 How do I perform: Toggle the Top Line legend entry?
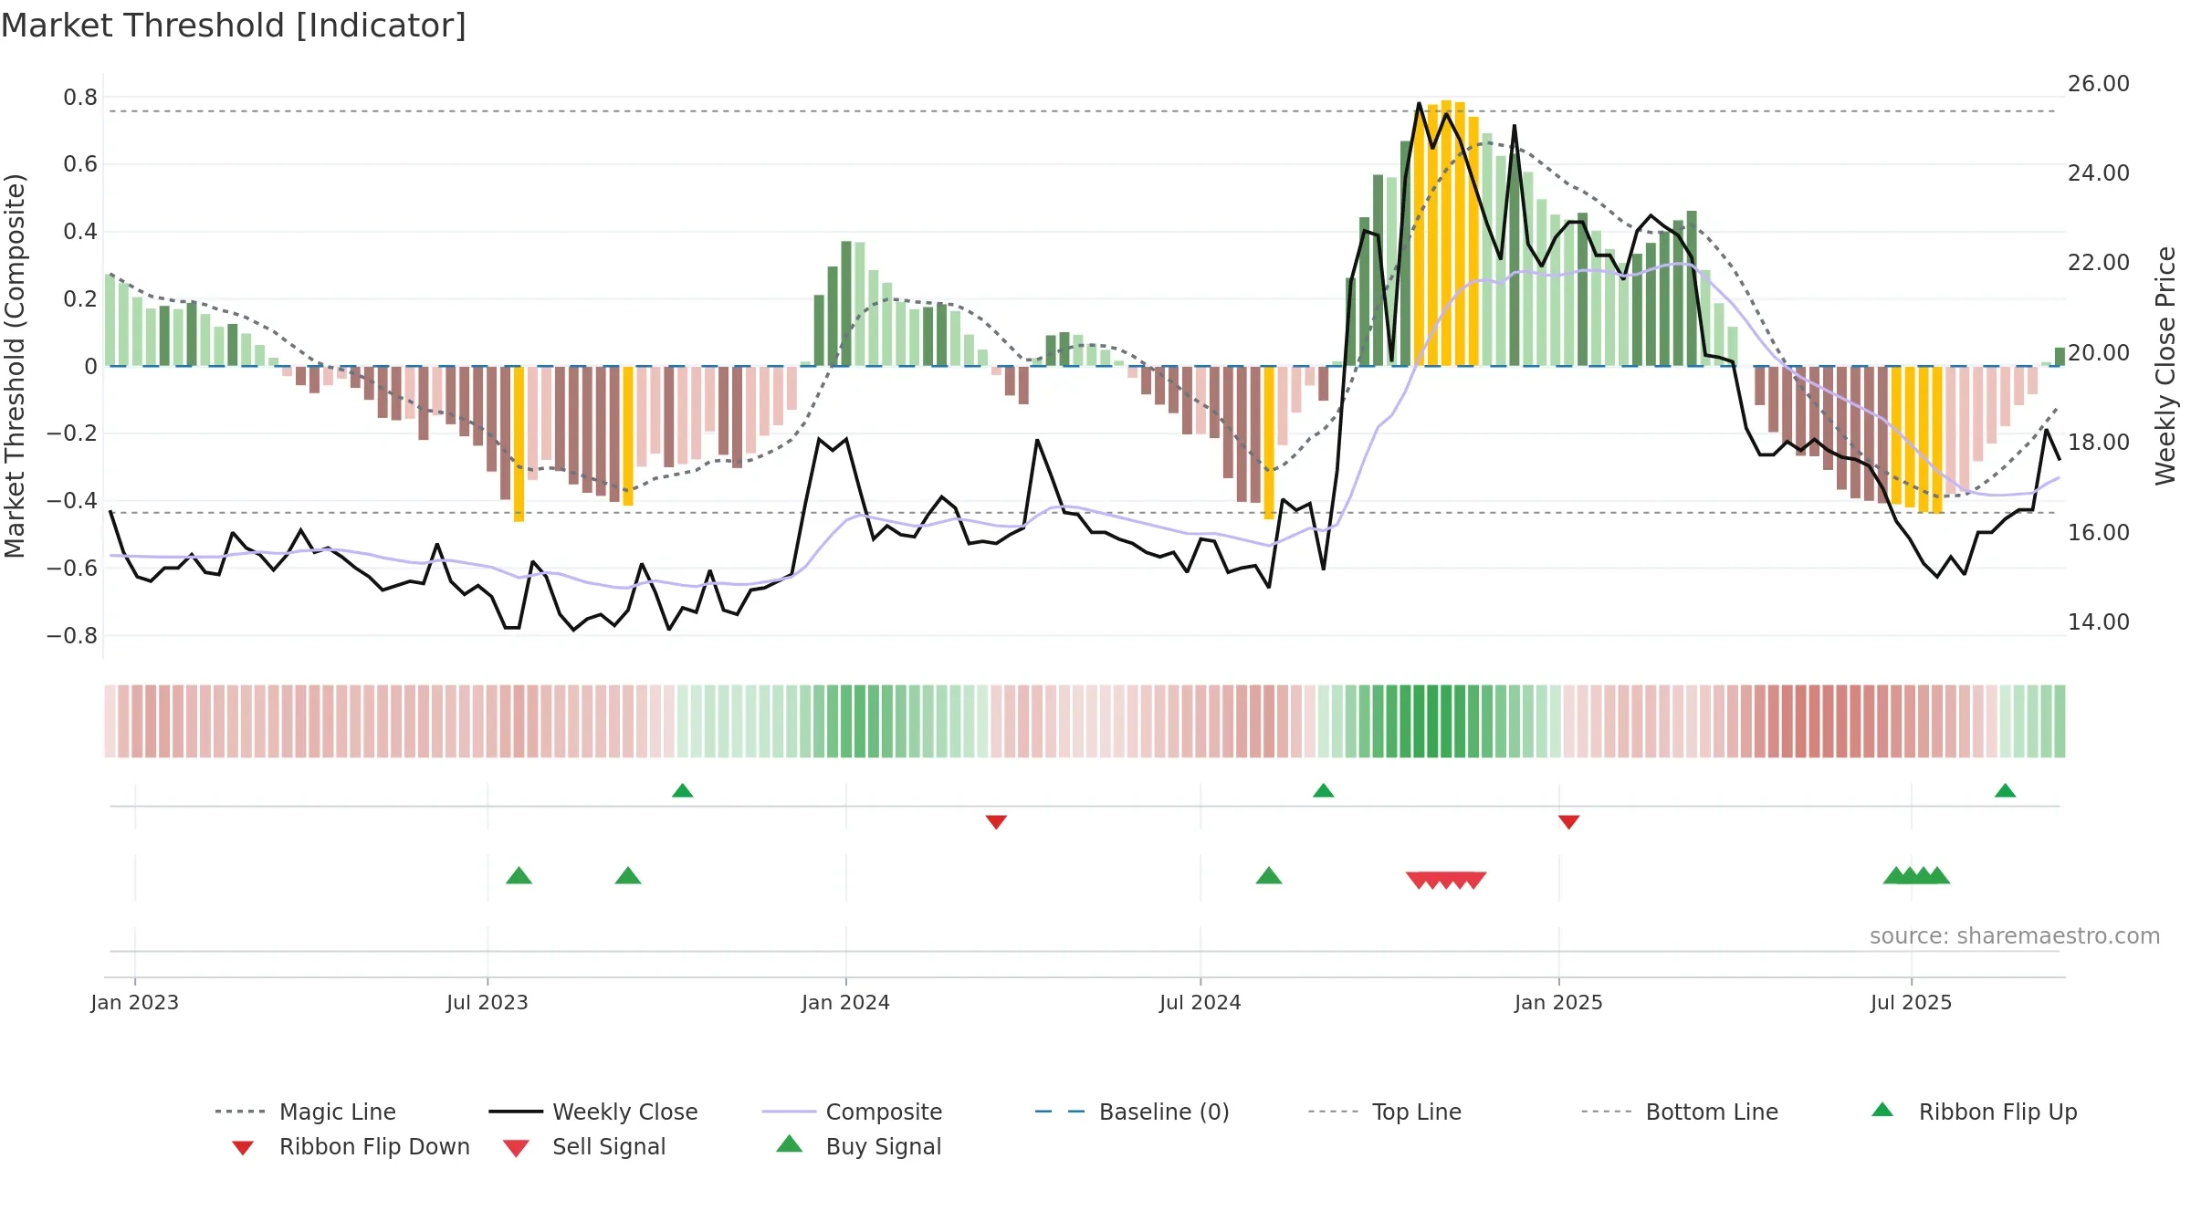click(x=1384, y=1112)
